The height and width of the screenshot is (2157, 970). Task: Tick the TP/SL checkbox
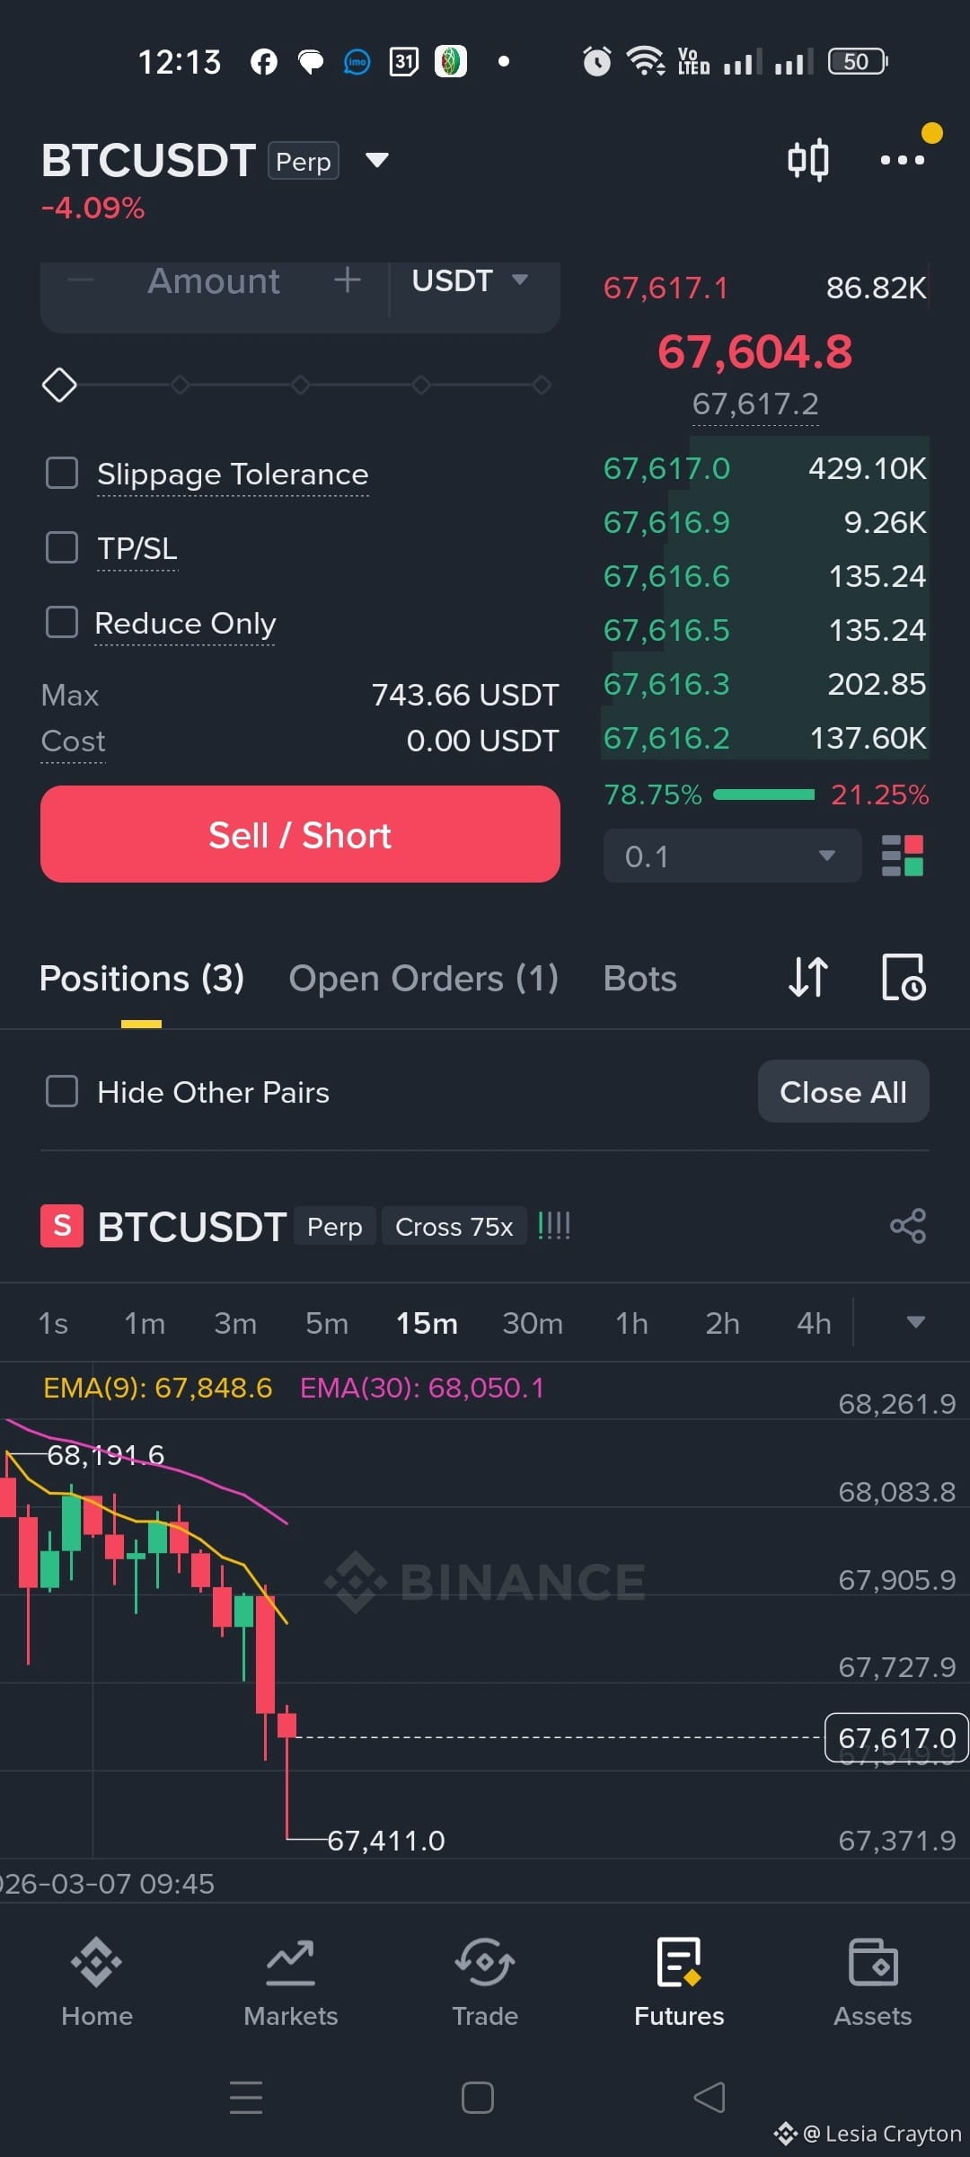62,547
